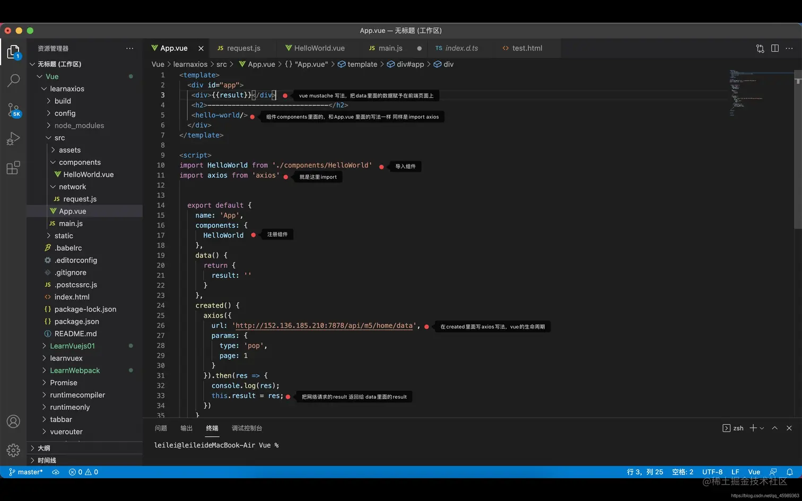Open the Search view icon
Viewport: 802px width, 501px height.
tap(13, 81)
